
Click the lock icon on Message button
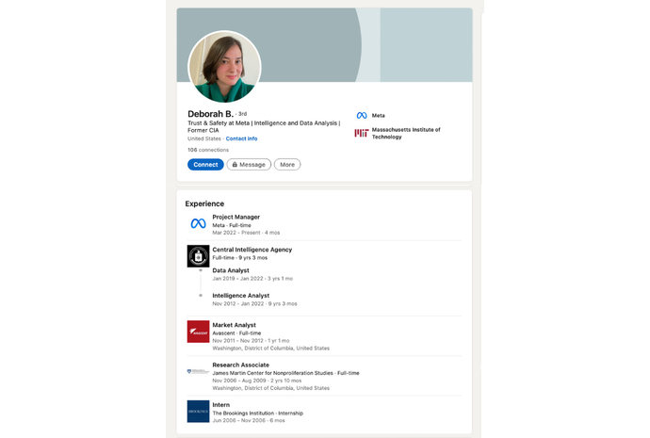(x=235, y=165)
